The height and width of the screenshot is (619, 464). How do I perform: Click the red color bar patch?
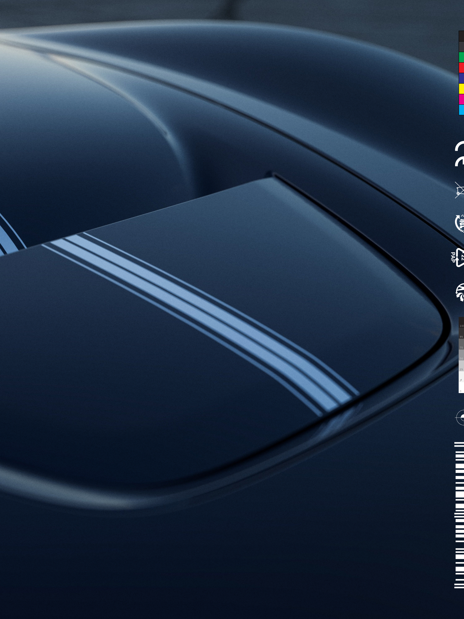[461, 68]
